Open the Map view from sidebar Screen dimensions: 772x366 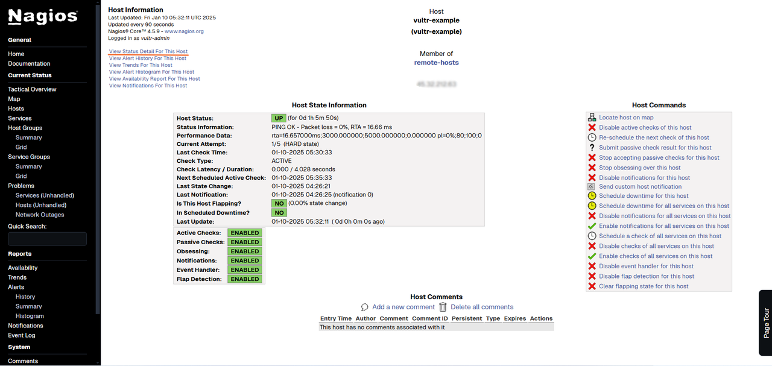(x=14, y=99)
